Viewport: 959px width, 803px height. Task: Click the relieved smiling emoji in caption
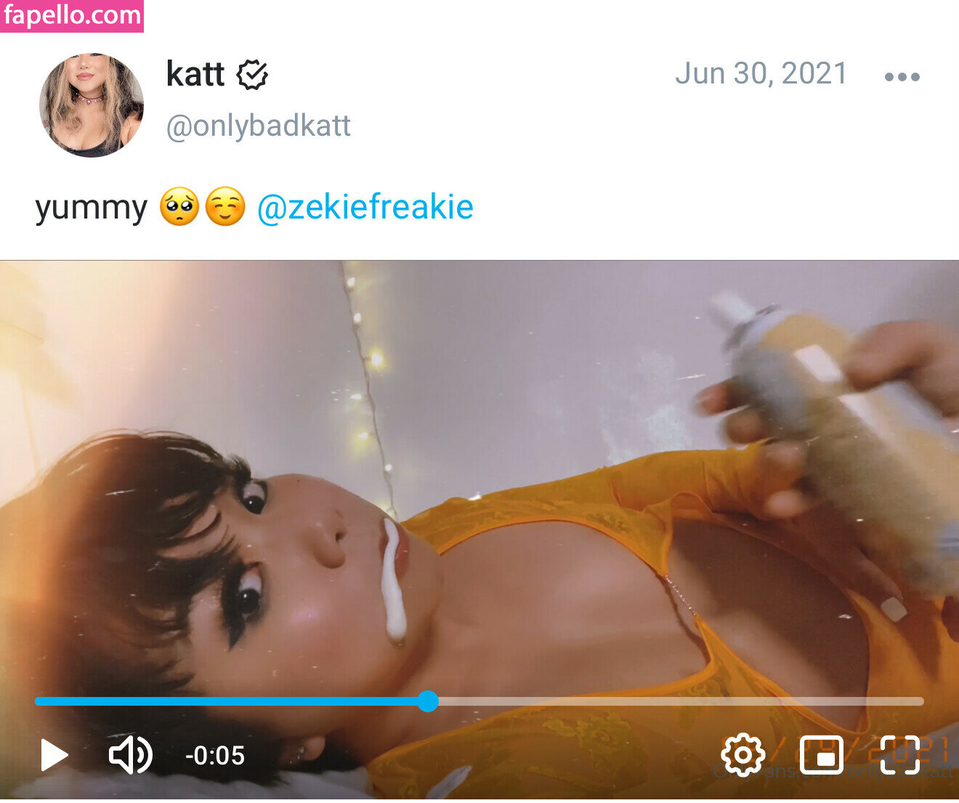click(225, 207)
